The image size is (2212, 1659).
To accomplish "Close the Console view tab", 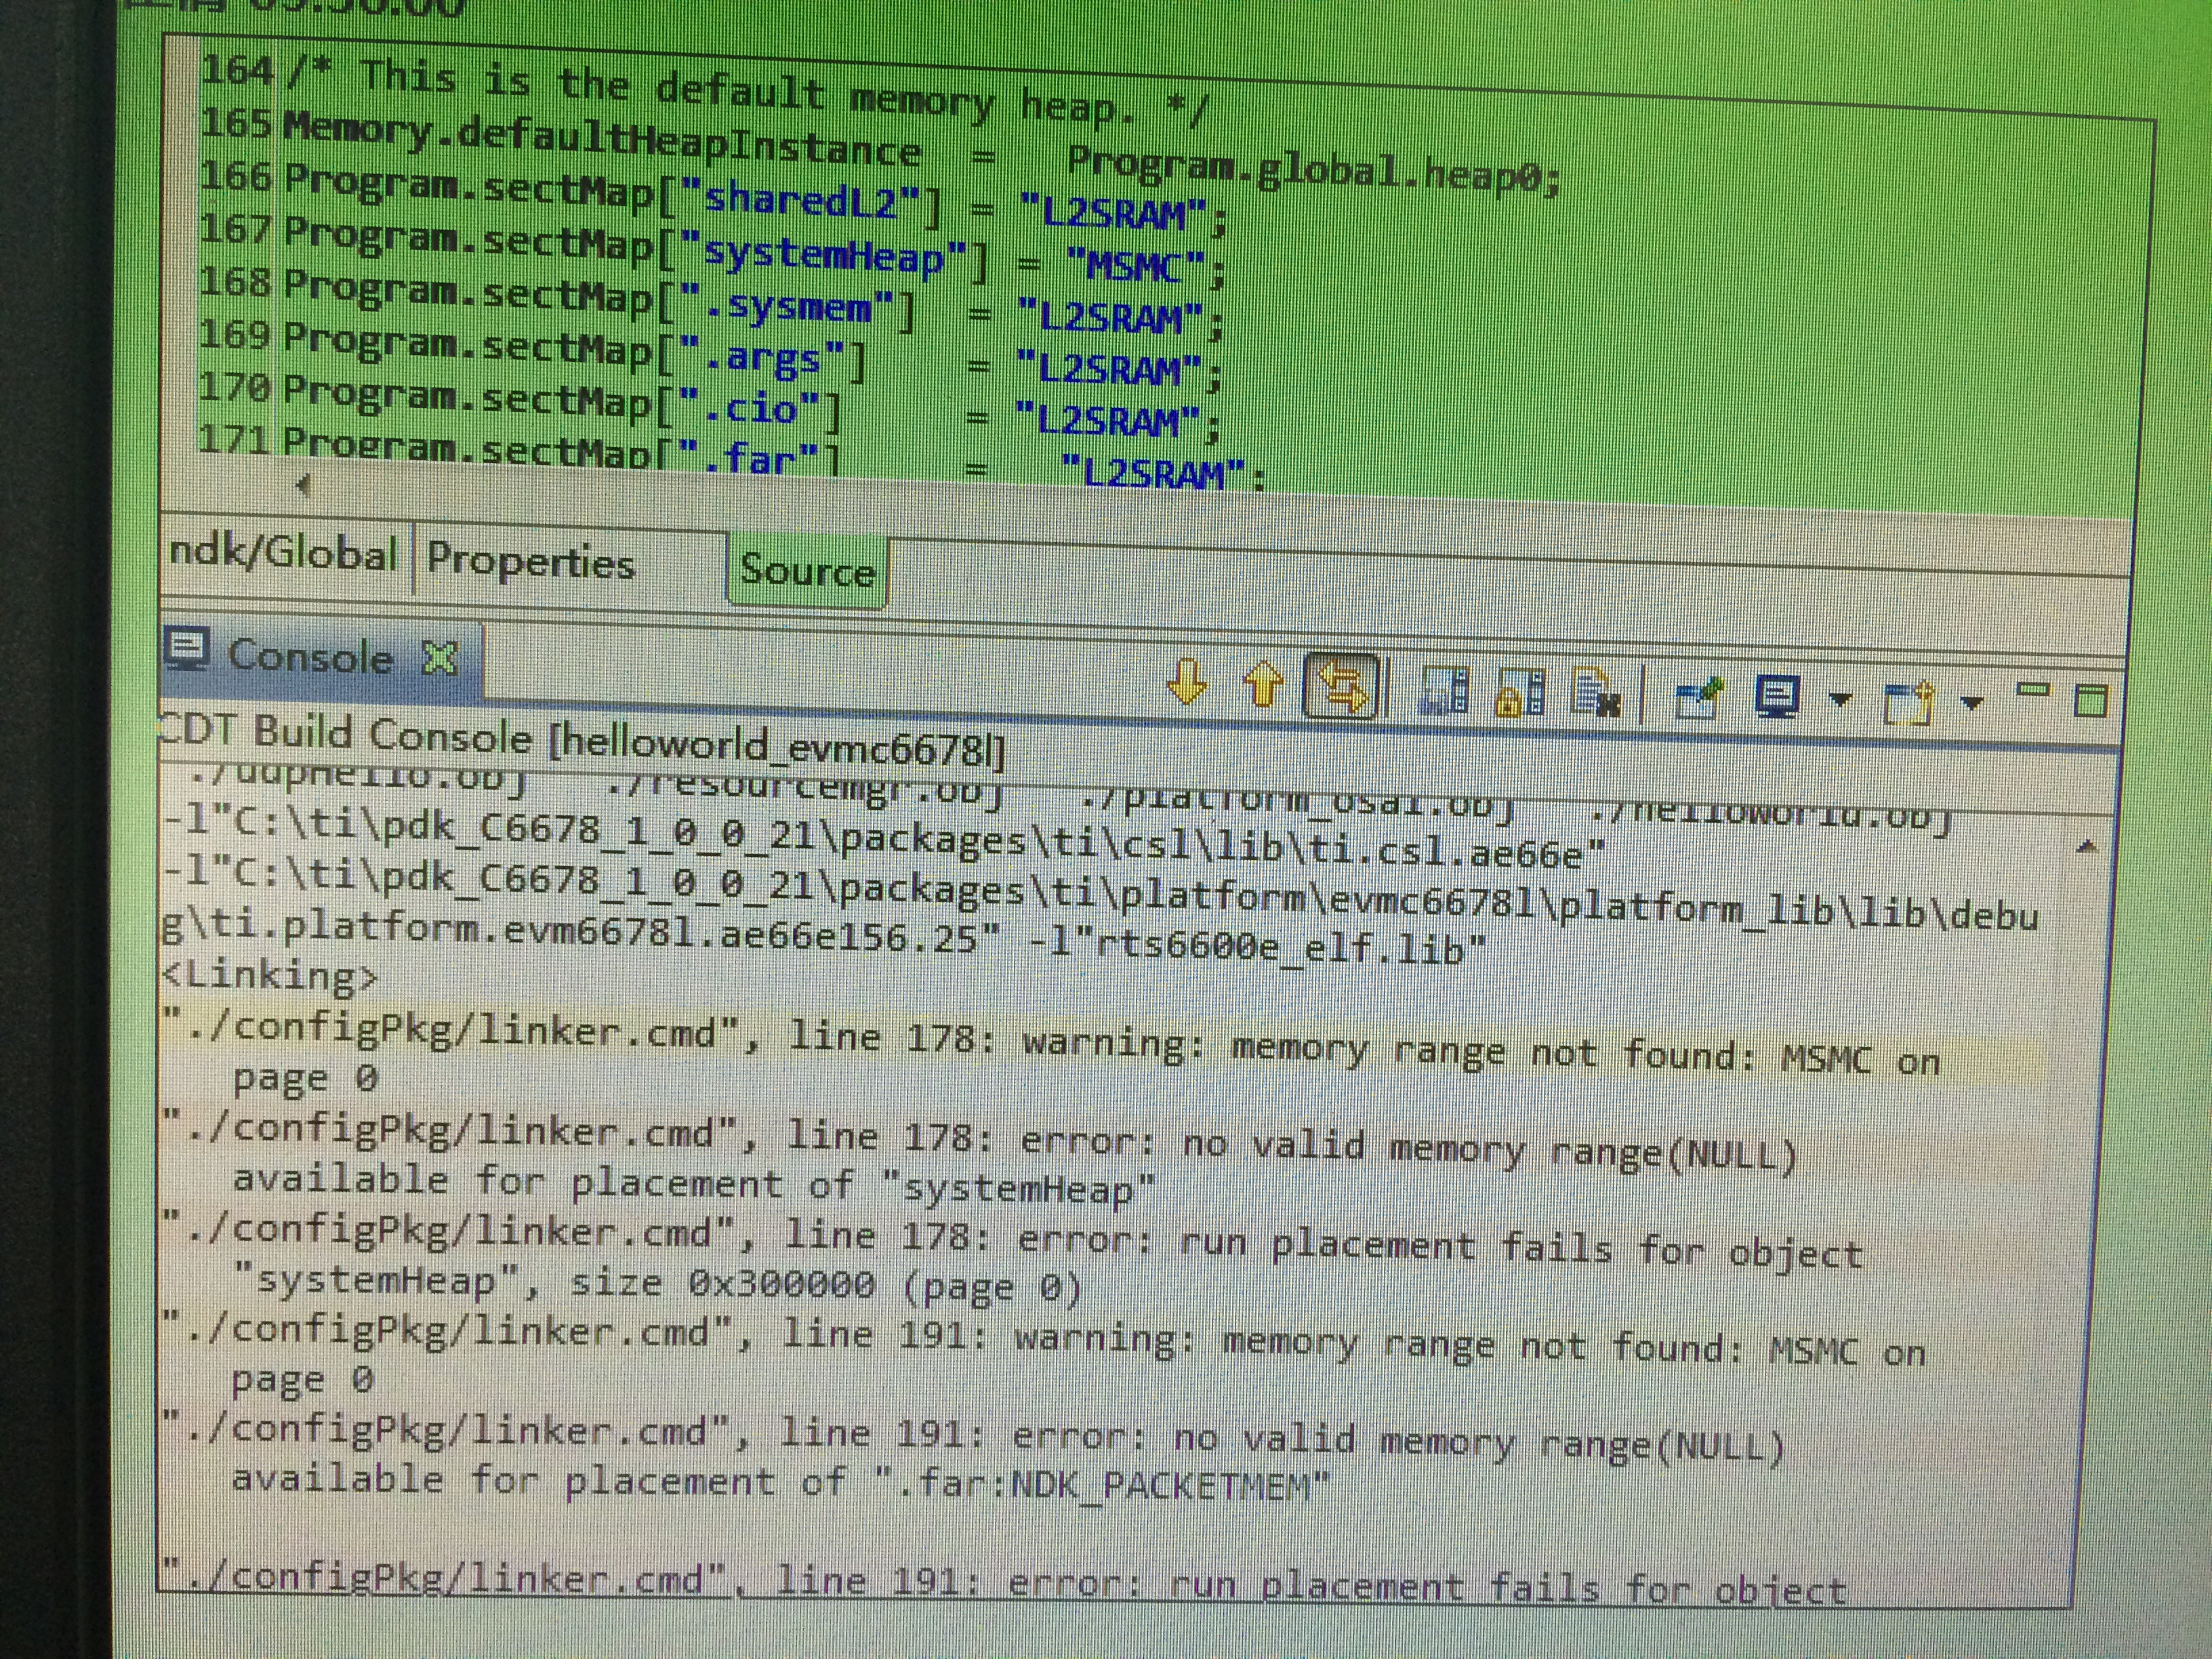I will 439,658.
